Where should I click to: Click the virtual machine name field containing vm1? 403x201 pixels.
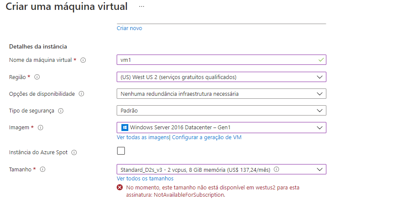(x=221, y=60)
